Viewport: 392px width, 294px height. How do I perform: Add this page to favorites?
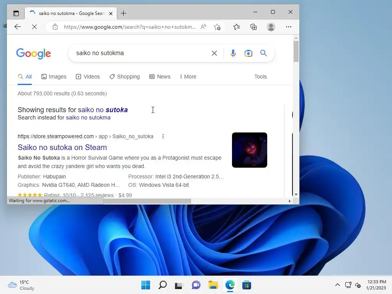point(217,27)
